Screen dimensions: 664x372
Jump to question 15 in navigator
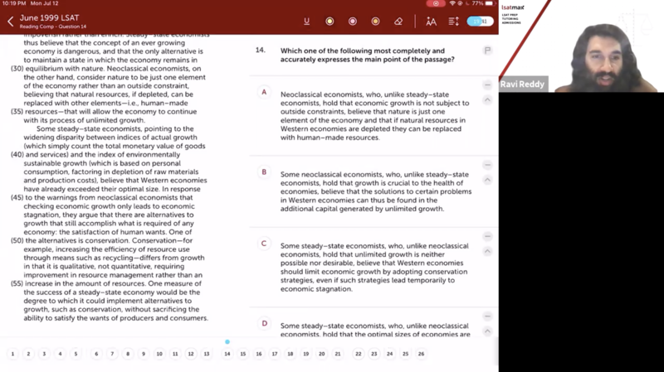[x=243, y=354]
